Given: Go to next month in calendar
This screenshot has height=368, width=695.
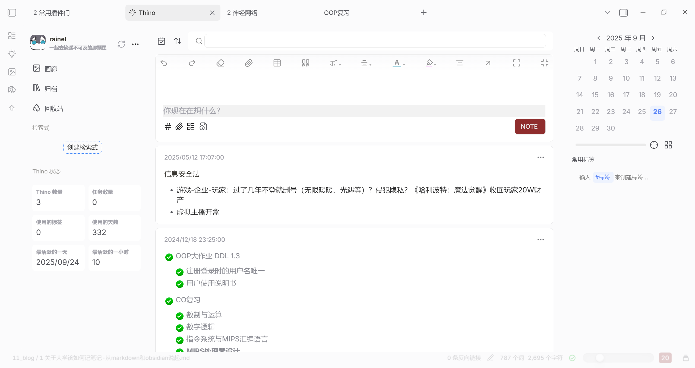Looking at the screenshot, I should pyautogui.click(x=653, y=38).
